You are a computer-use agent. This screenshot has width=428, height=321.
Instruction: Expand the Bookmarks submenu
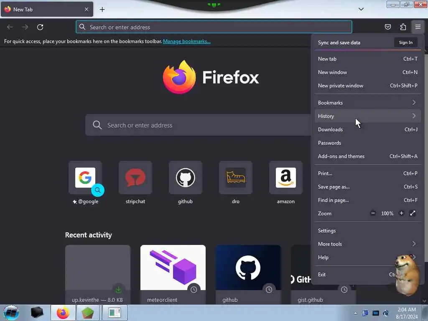point(368,103)
